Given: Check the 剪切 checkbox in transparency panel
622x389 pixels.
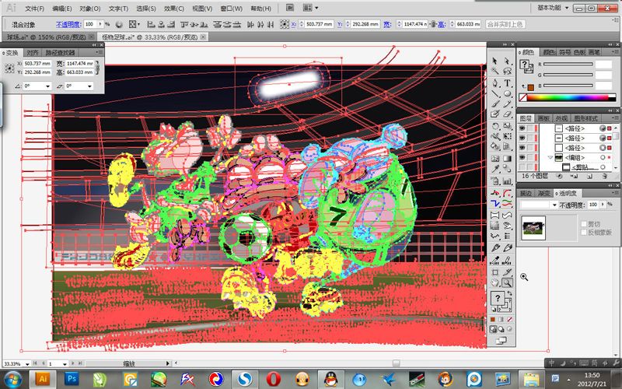Looking at the screenshot, I should pyautogui.click(x=584, y=224).
